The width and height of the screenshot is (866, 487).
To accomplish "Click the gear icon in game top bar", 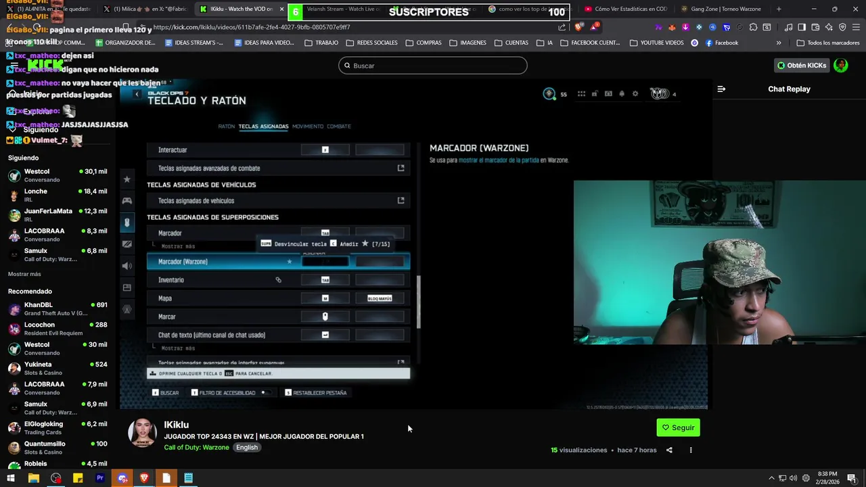I will click(x=635, y=94).
